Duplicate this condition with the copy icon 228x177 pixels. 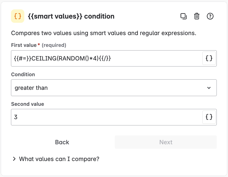click(x=184, y=16)
